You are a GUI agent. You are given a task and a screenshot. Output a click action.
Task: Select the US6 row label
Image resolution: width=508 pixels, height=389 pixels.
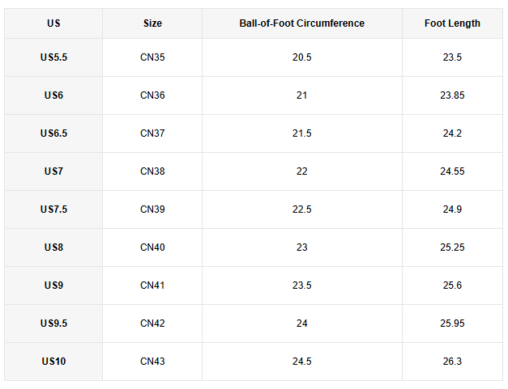coord(53,95)
